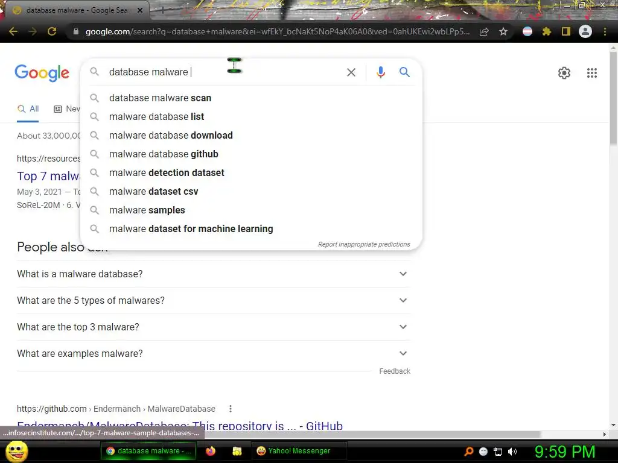Open the Extensions puzzle piece icon
Screen dimensions: 618x463
(546, 31)
